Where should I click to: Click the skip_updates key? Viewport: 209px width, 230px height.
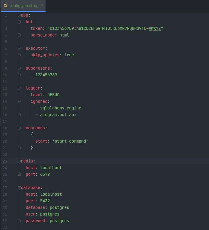click(45, 55)
